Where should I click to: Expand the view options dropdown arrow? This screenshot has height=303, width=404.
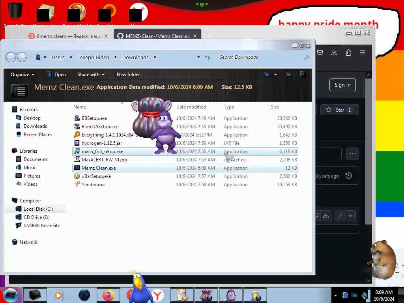pyautogui.click(x=275, y=75)
